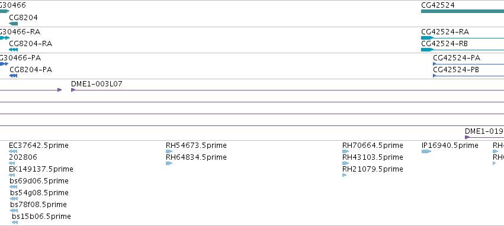
Task: Select the CG8204 gene arrow glyph
Action: (14, 24)
